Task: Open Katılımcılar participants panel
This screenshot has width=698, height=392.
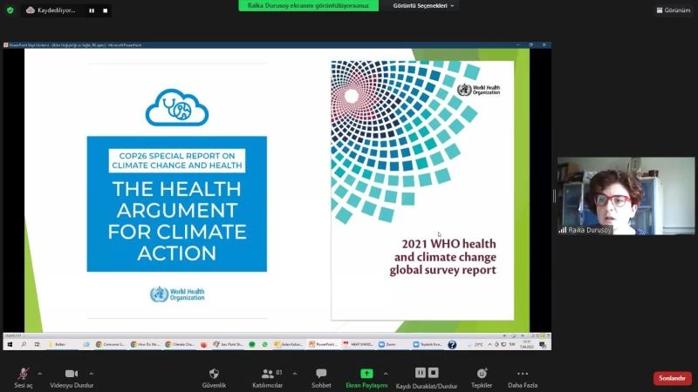Action: coord(268,374)
